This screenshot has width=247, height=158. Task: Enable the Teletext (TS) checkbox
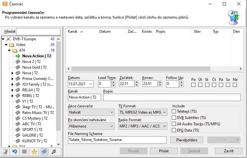point(174,111)
